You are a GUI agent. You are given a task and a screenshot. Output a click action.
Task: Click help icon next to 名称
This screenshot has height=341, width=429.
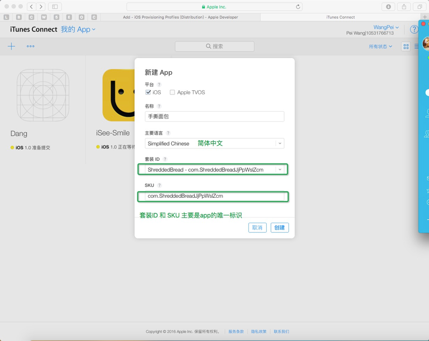point(159,106)
